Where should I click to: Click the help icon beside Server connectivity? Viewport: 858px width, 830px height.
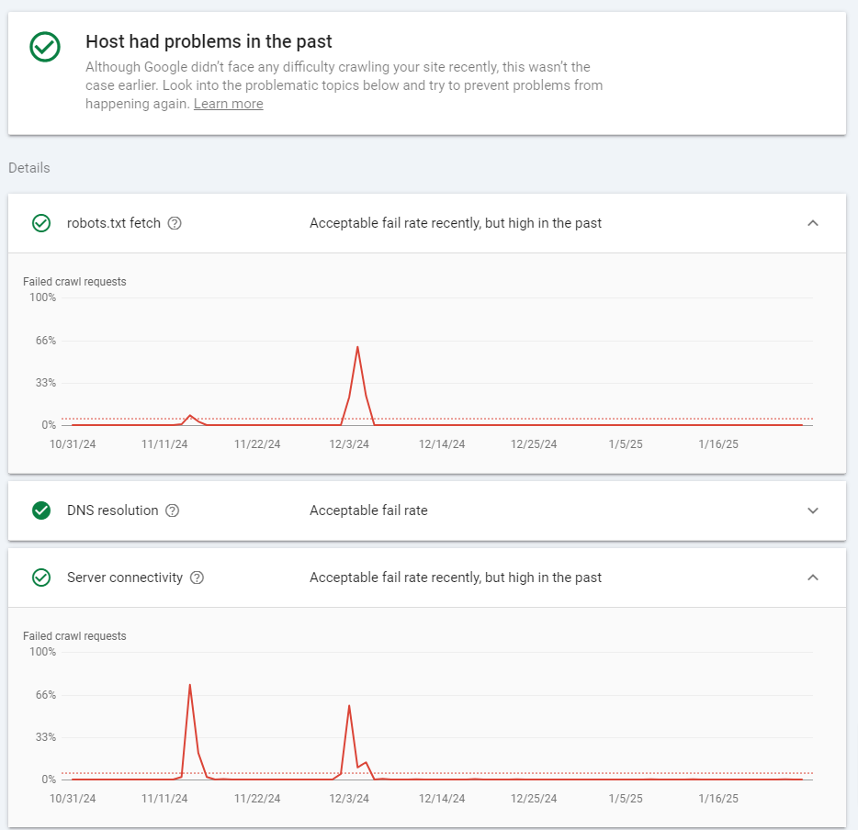pos(197,578)
